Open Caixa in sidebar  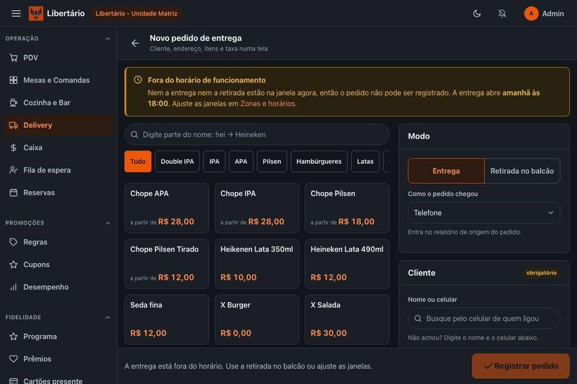coord(59,147)
